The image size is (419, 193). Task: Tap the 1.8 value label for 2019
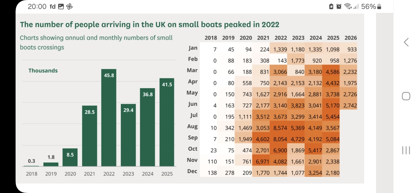click(x=51, y=157)
